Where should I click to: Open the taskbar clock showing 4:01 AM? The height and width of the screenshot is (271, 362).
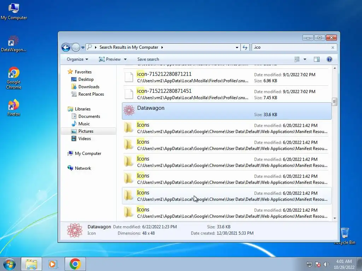tap(344, 264)
